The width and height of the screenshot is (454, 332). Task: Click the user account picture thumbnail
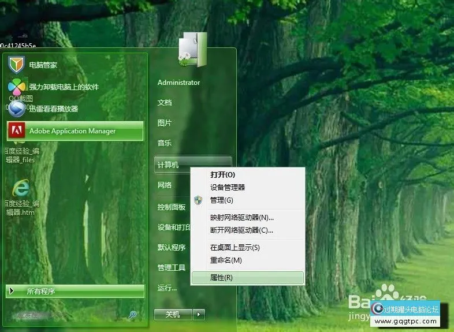coord(193,49)
